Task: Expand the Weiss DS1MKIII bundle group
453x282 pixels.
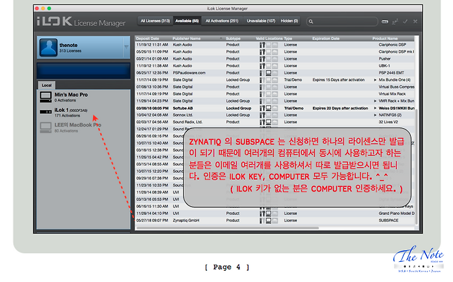Action: [x=375, y=108]
